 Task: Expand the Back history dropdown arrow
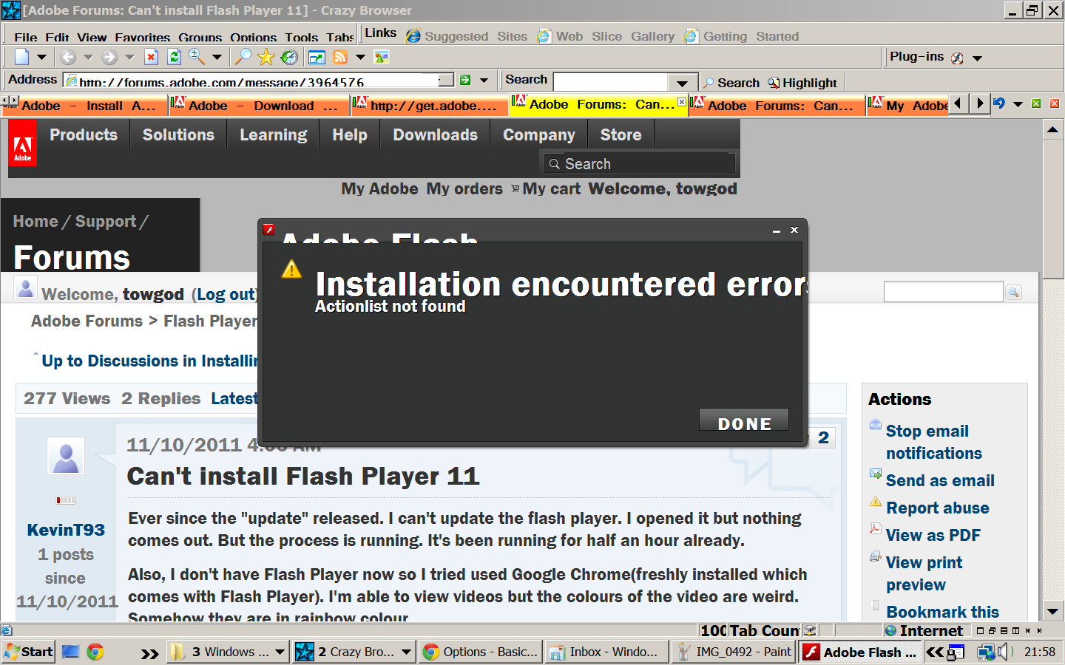click(x=88, y=57)
